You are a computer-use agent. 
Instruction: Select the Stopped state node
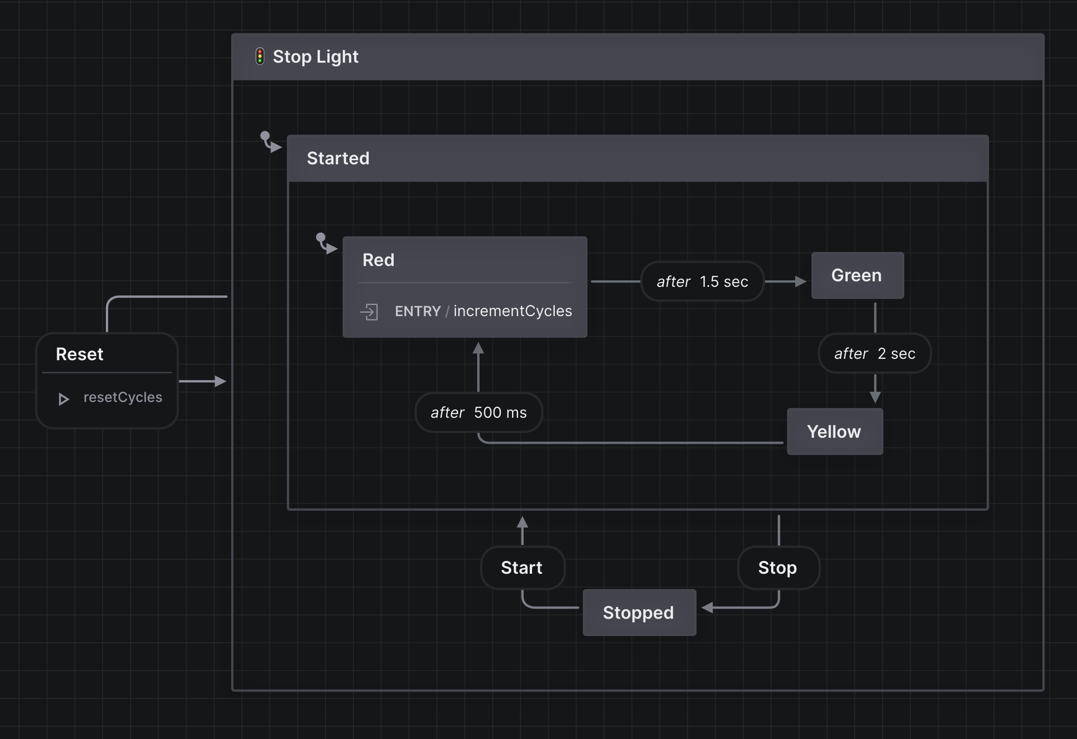(639, 613)
